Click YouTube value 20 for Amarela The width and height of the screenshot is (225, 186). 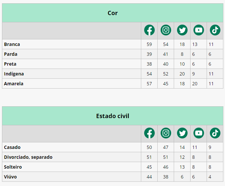pos(195,84)
